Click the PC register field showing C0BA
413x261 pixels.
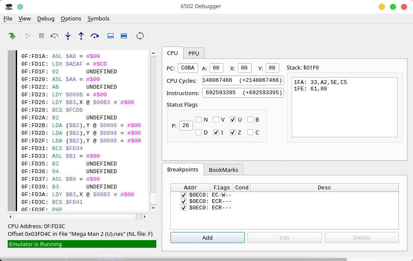pyautogui.click(x=188, y=68)
